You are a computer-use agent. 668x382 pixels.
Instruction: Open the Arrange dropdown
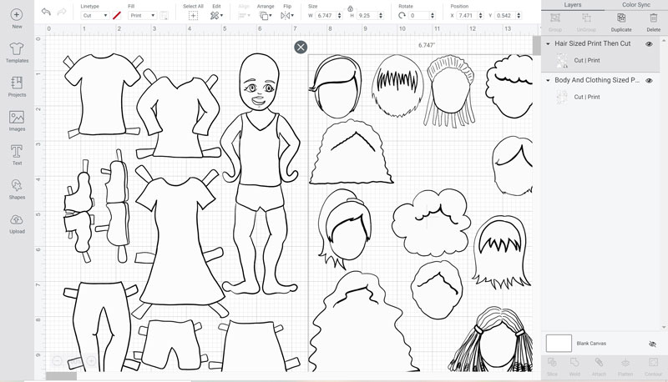[266, 16]
